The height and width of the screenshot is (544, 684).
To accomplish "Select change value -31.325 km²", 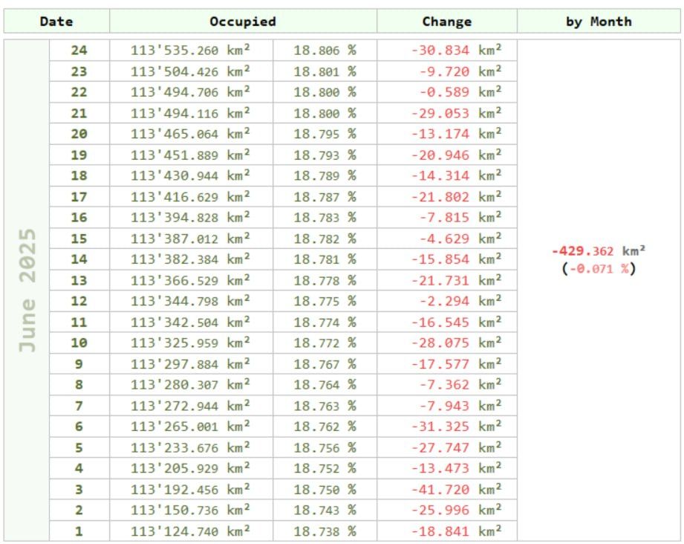I will click(x=456, y=427).
